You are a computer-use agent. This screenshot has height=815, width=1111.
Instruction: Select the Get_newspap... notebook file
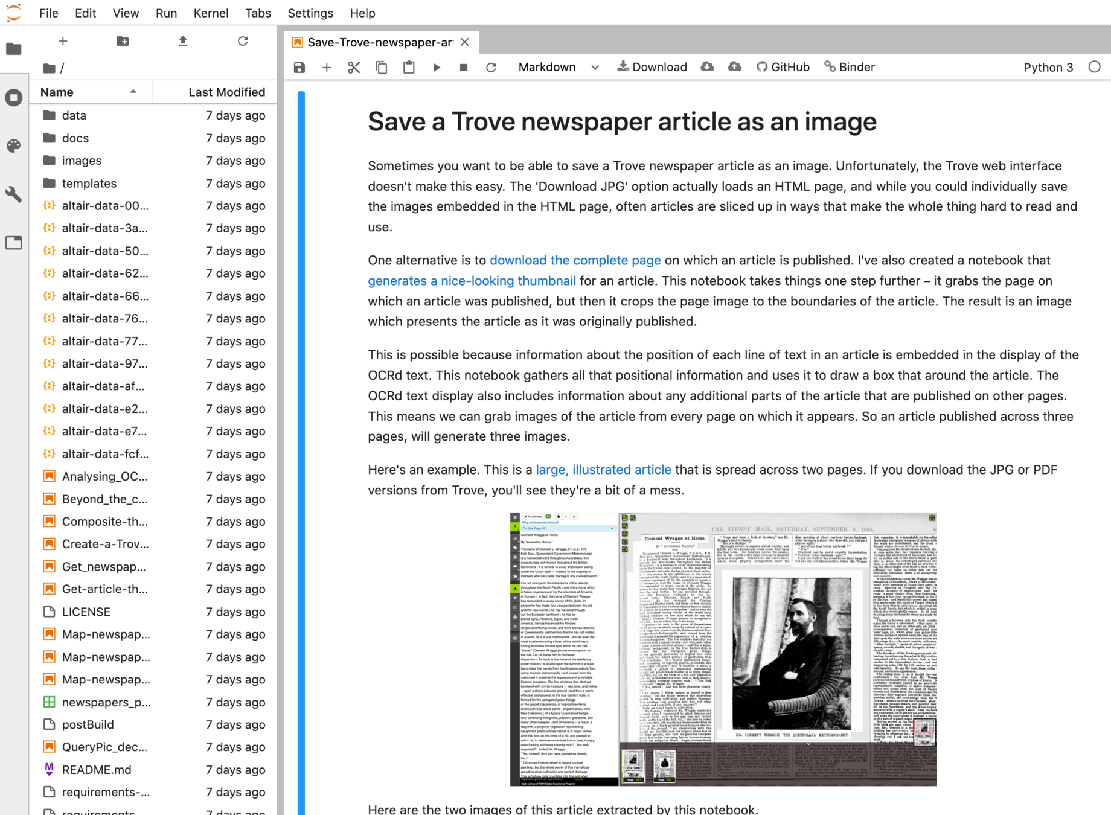pos(153,567)
